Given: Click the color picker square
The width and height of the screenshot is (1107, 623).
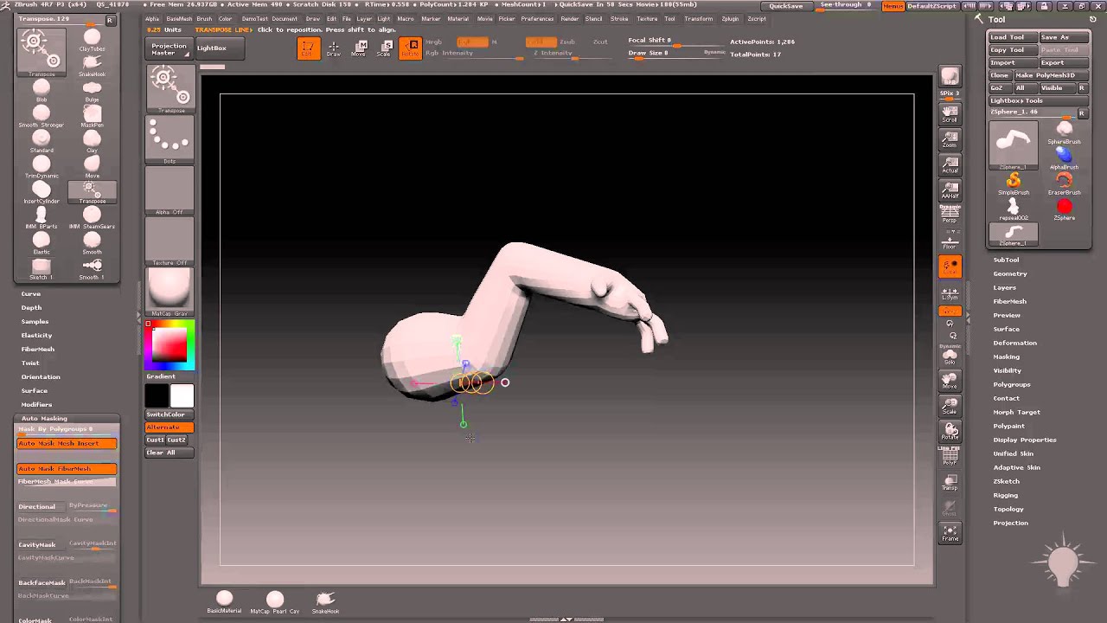Looking at the screenshot, I should click(170, 344).
